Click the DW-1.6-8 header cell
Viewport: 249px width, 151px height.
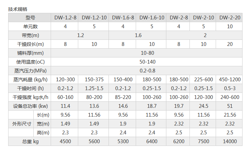point(123,18)
